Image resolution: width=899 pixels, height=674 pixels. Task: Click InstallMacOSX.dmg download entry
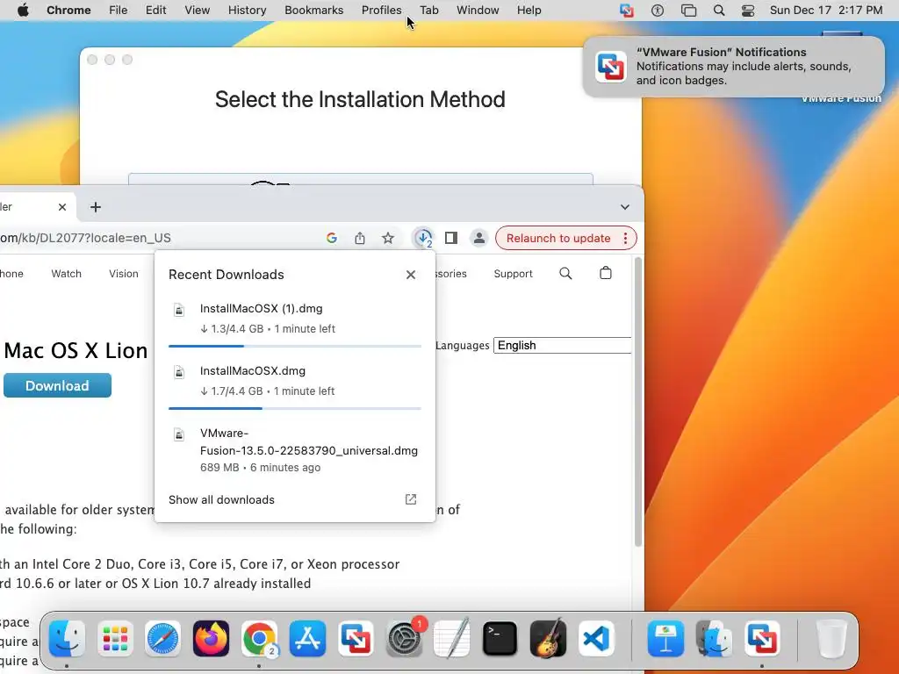click(x=295, y=381)
